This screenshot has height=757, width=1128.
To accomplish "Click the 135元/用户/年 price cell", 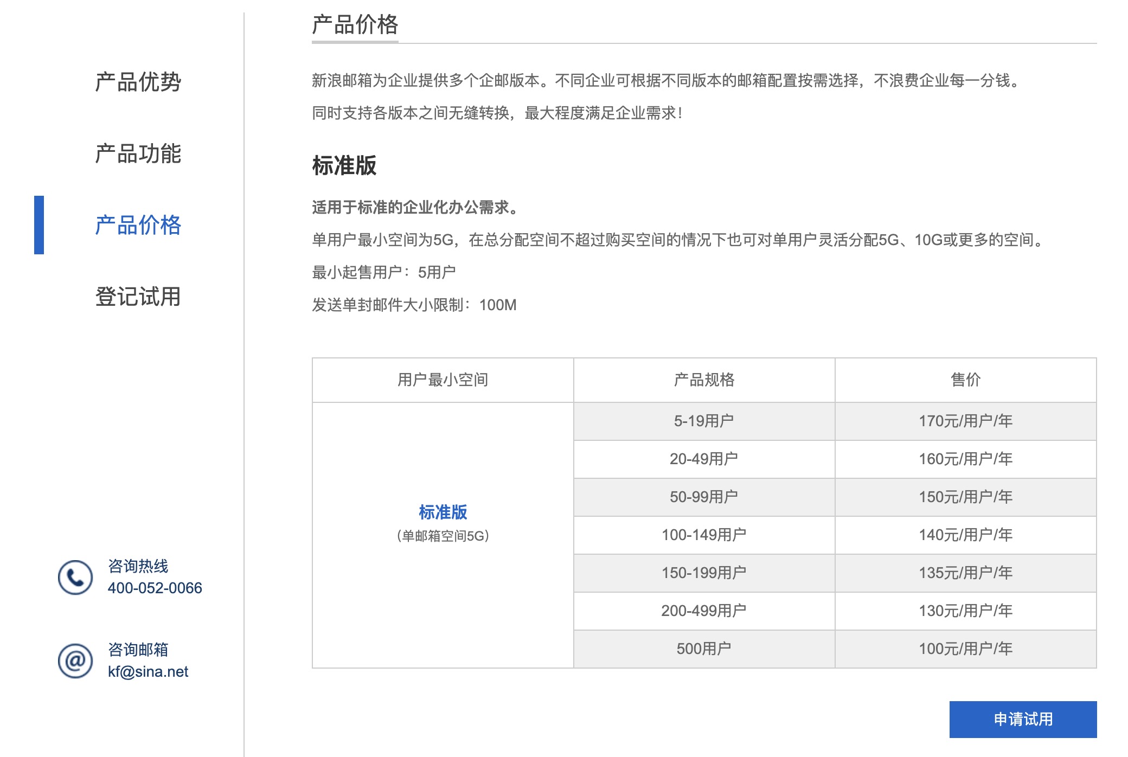I will coord(965,573).
